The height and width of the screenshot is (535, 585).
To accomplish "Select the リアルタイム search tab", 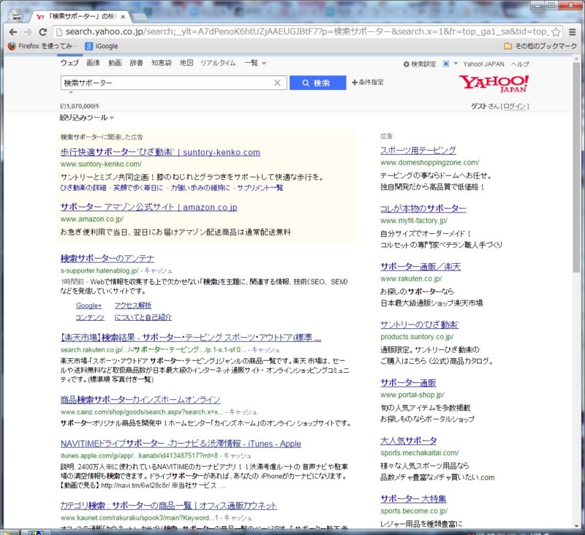I will pos(218,63).
